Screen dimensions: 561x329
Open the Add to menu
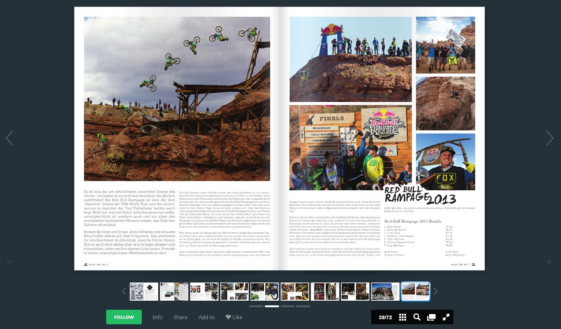point(207,317)
